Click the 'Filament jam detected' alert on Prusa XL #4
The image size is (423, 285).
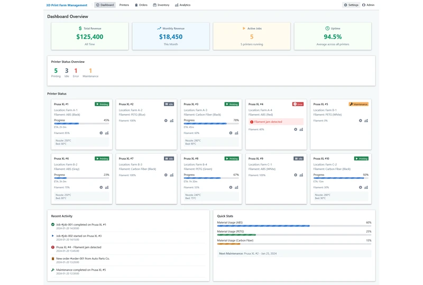[276, 122]
